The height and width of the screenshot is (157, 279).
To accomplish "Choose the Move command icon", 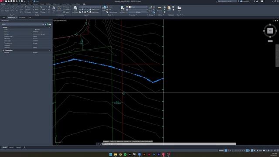I will click(26, 7).
